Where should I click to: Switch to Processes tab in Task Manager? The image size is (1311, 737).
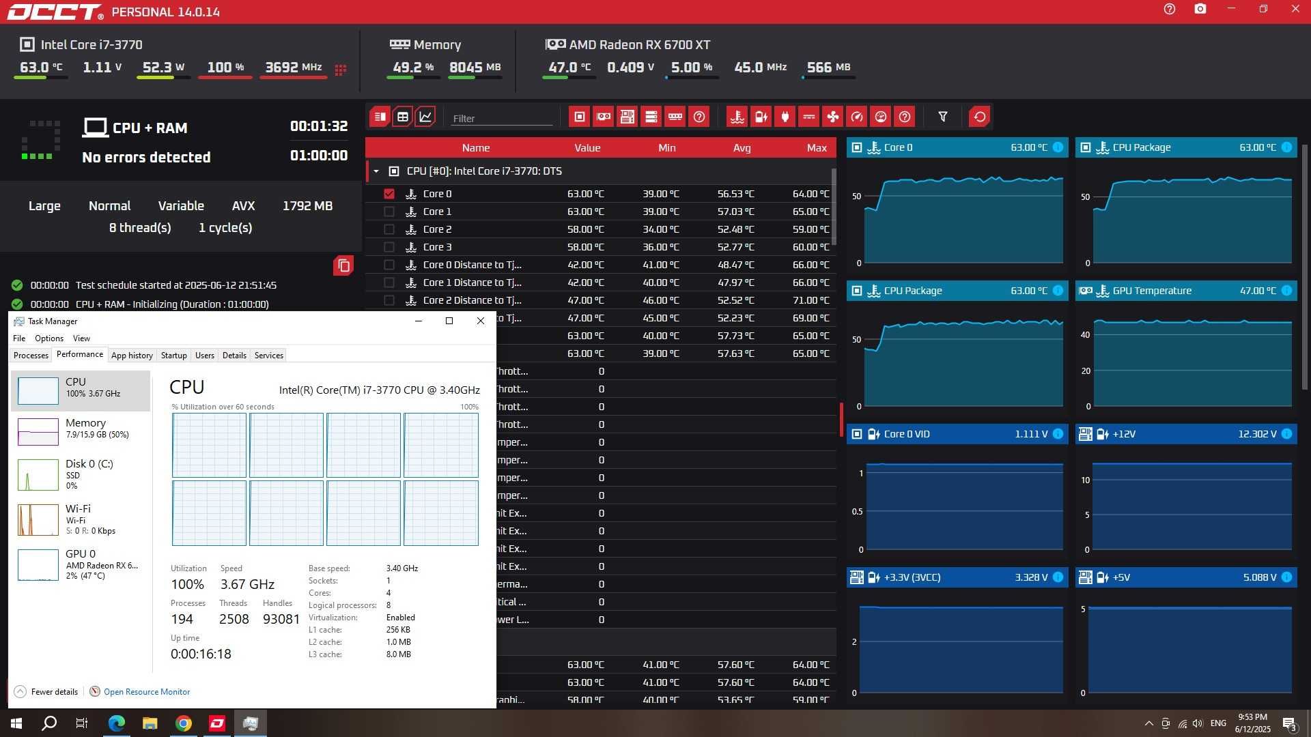click(x=31, y=356)
